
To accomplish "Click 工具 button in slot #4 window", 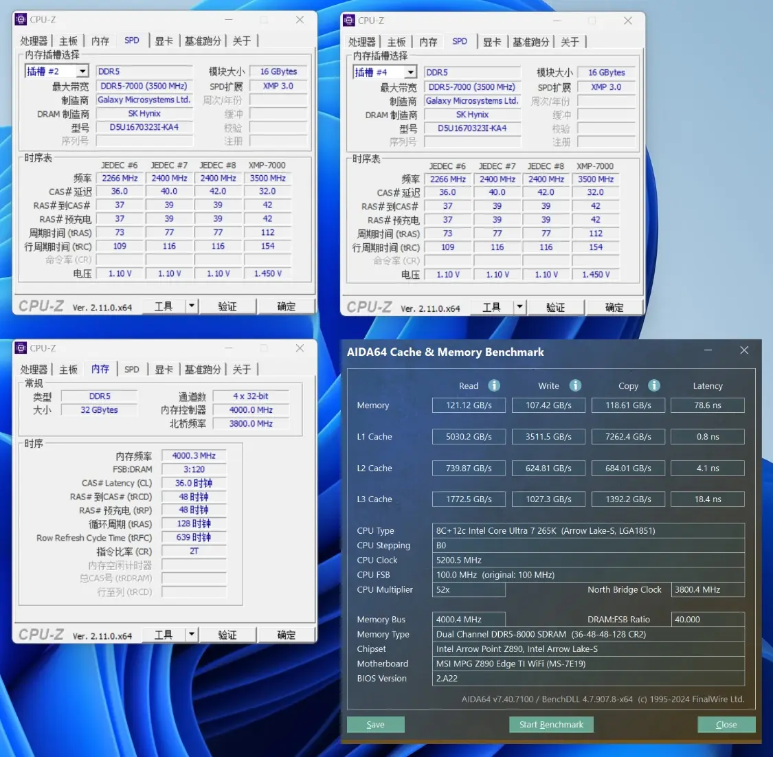I will click(491, 307).
